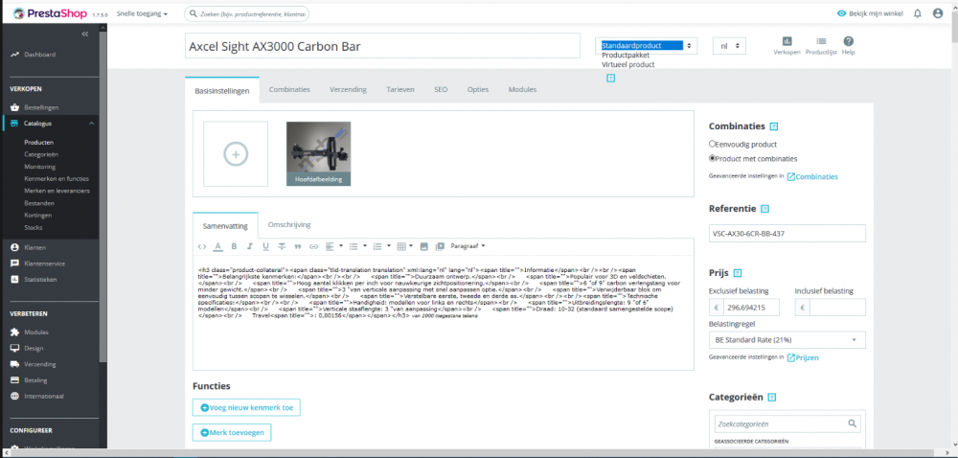The image size is (958, 458).
Task: Click Voeg nieuw kenmerk toe button
Action: click(246, 408)
